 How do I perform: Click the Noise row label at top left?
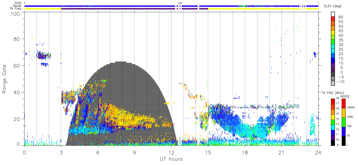tap(17, 6)
